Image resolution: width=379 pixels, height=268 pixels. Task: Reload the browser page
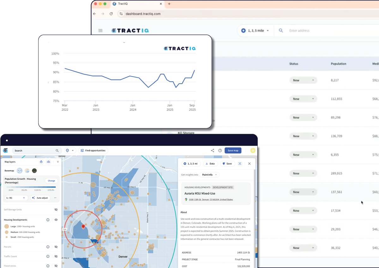click(x=111, y=14)
